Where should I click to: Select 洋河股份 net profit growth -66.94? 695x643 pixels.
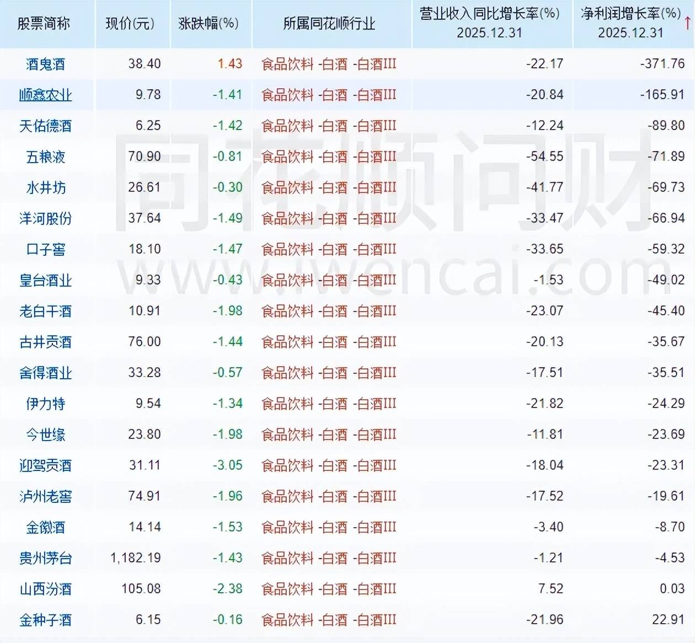(666, 218)
